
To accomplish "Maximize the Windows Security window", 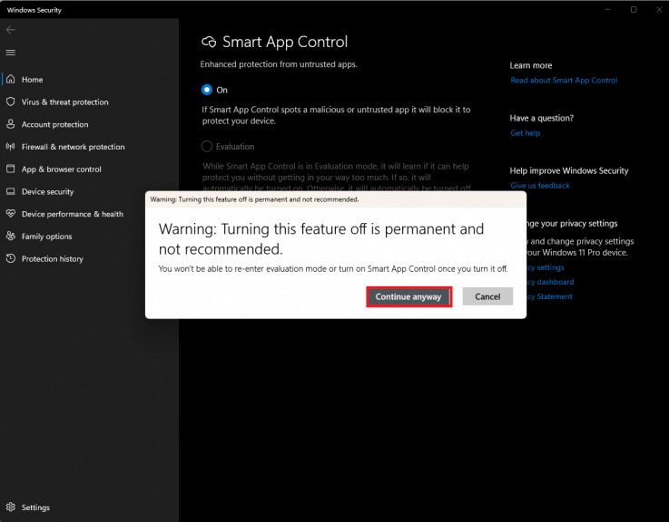I will [634, 9].
